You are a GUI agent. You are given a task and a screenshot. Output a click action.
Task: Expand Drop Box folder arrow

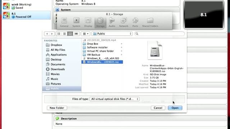coord(121,44)
